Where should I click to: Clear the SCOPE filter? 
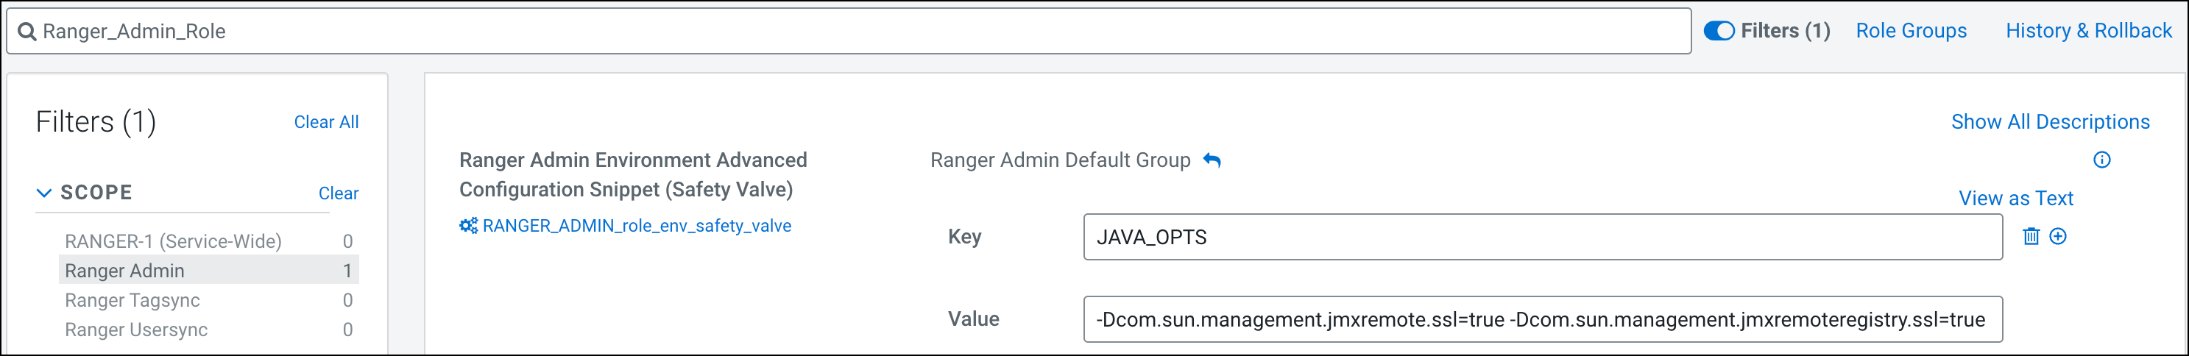click(338, 193)
